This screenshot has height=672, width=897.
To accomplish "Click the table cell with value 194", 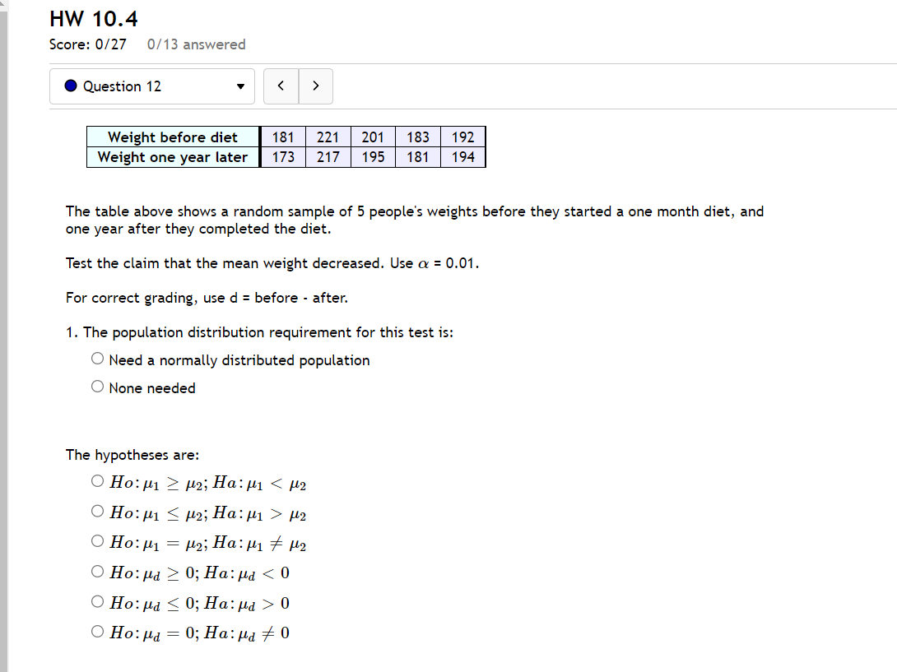I will [462, 157].
